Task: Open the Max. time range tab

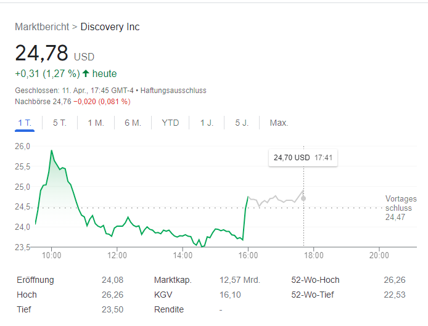Action: (279, 123)
